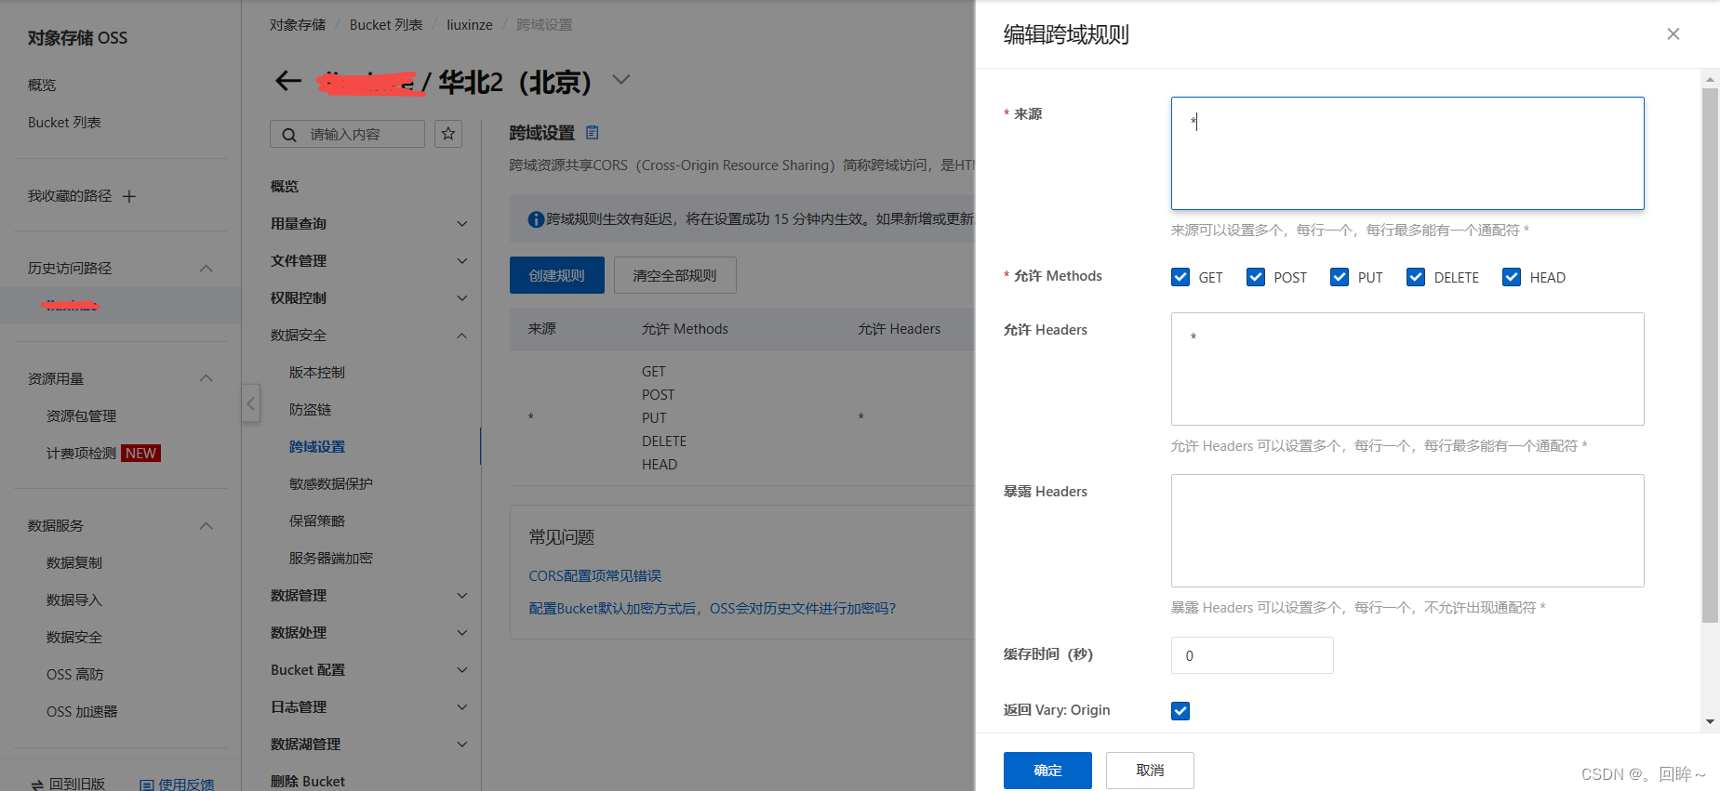Click the 清空全部规则 button

point(674,275)
